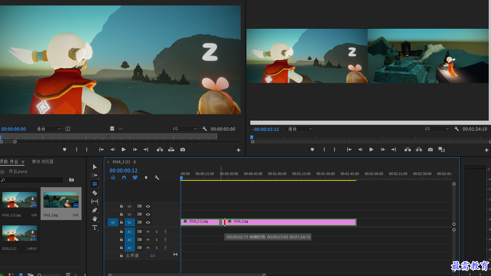The height and width of the screenshot is (276, 491).
Task: Toggle V1 track output eye
Action: pos(148,222)
